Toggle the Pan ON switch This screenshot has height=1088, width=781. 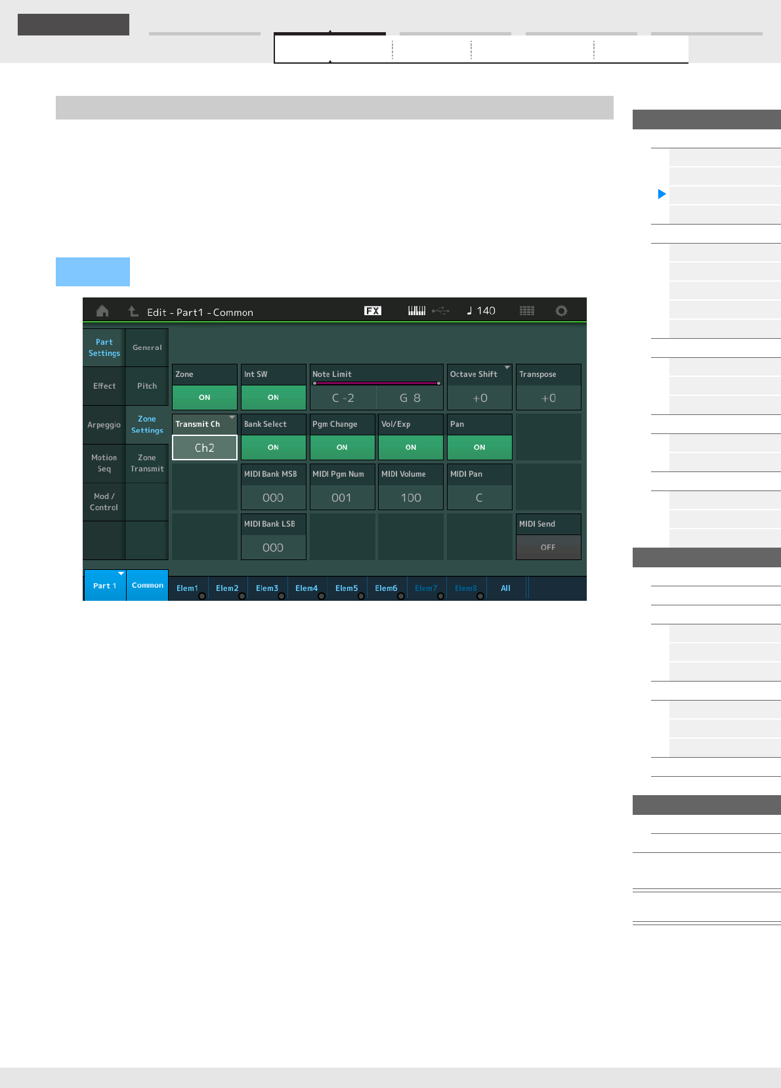(x=480, y=447)
